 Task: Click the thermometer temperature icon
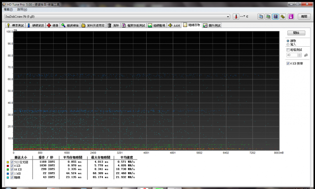pos(236,16)
